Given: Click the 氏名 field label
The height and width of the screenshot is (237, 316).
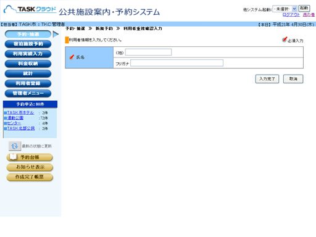Looking at the screenshot, I should [x=80, y=57].
